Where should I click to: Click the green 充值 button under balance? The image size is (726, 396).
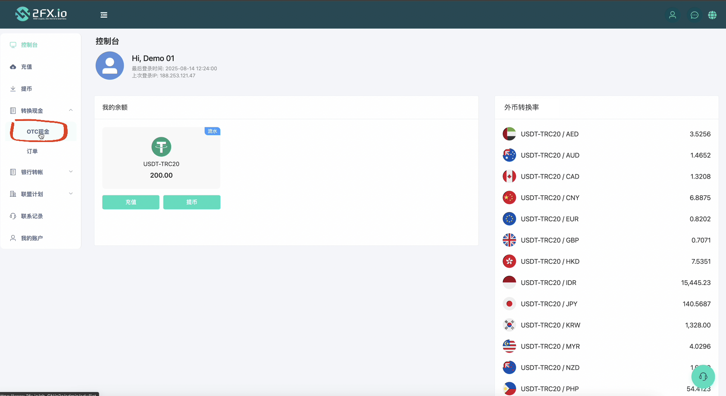click(x=131, y=202)
